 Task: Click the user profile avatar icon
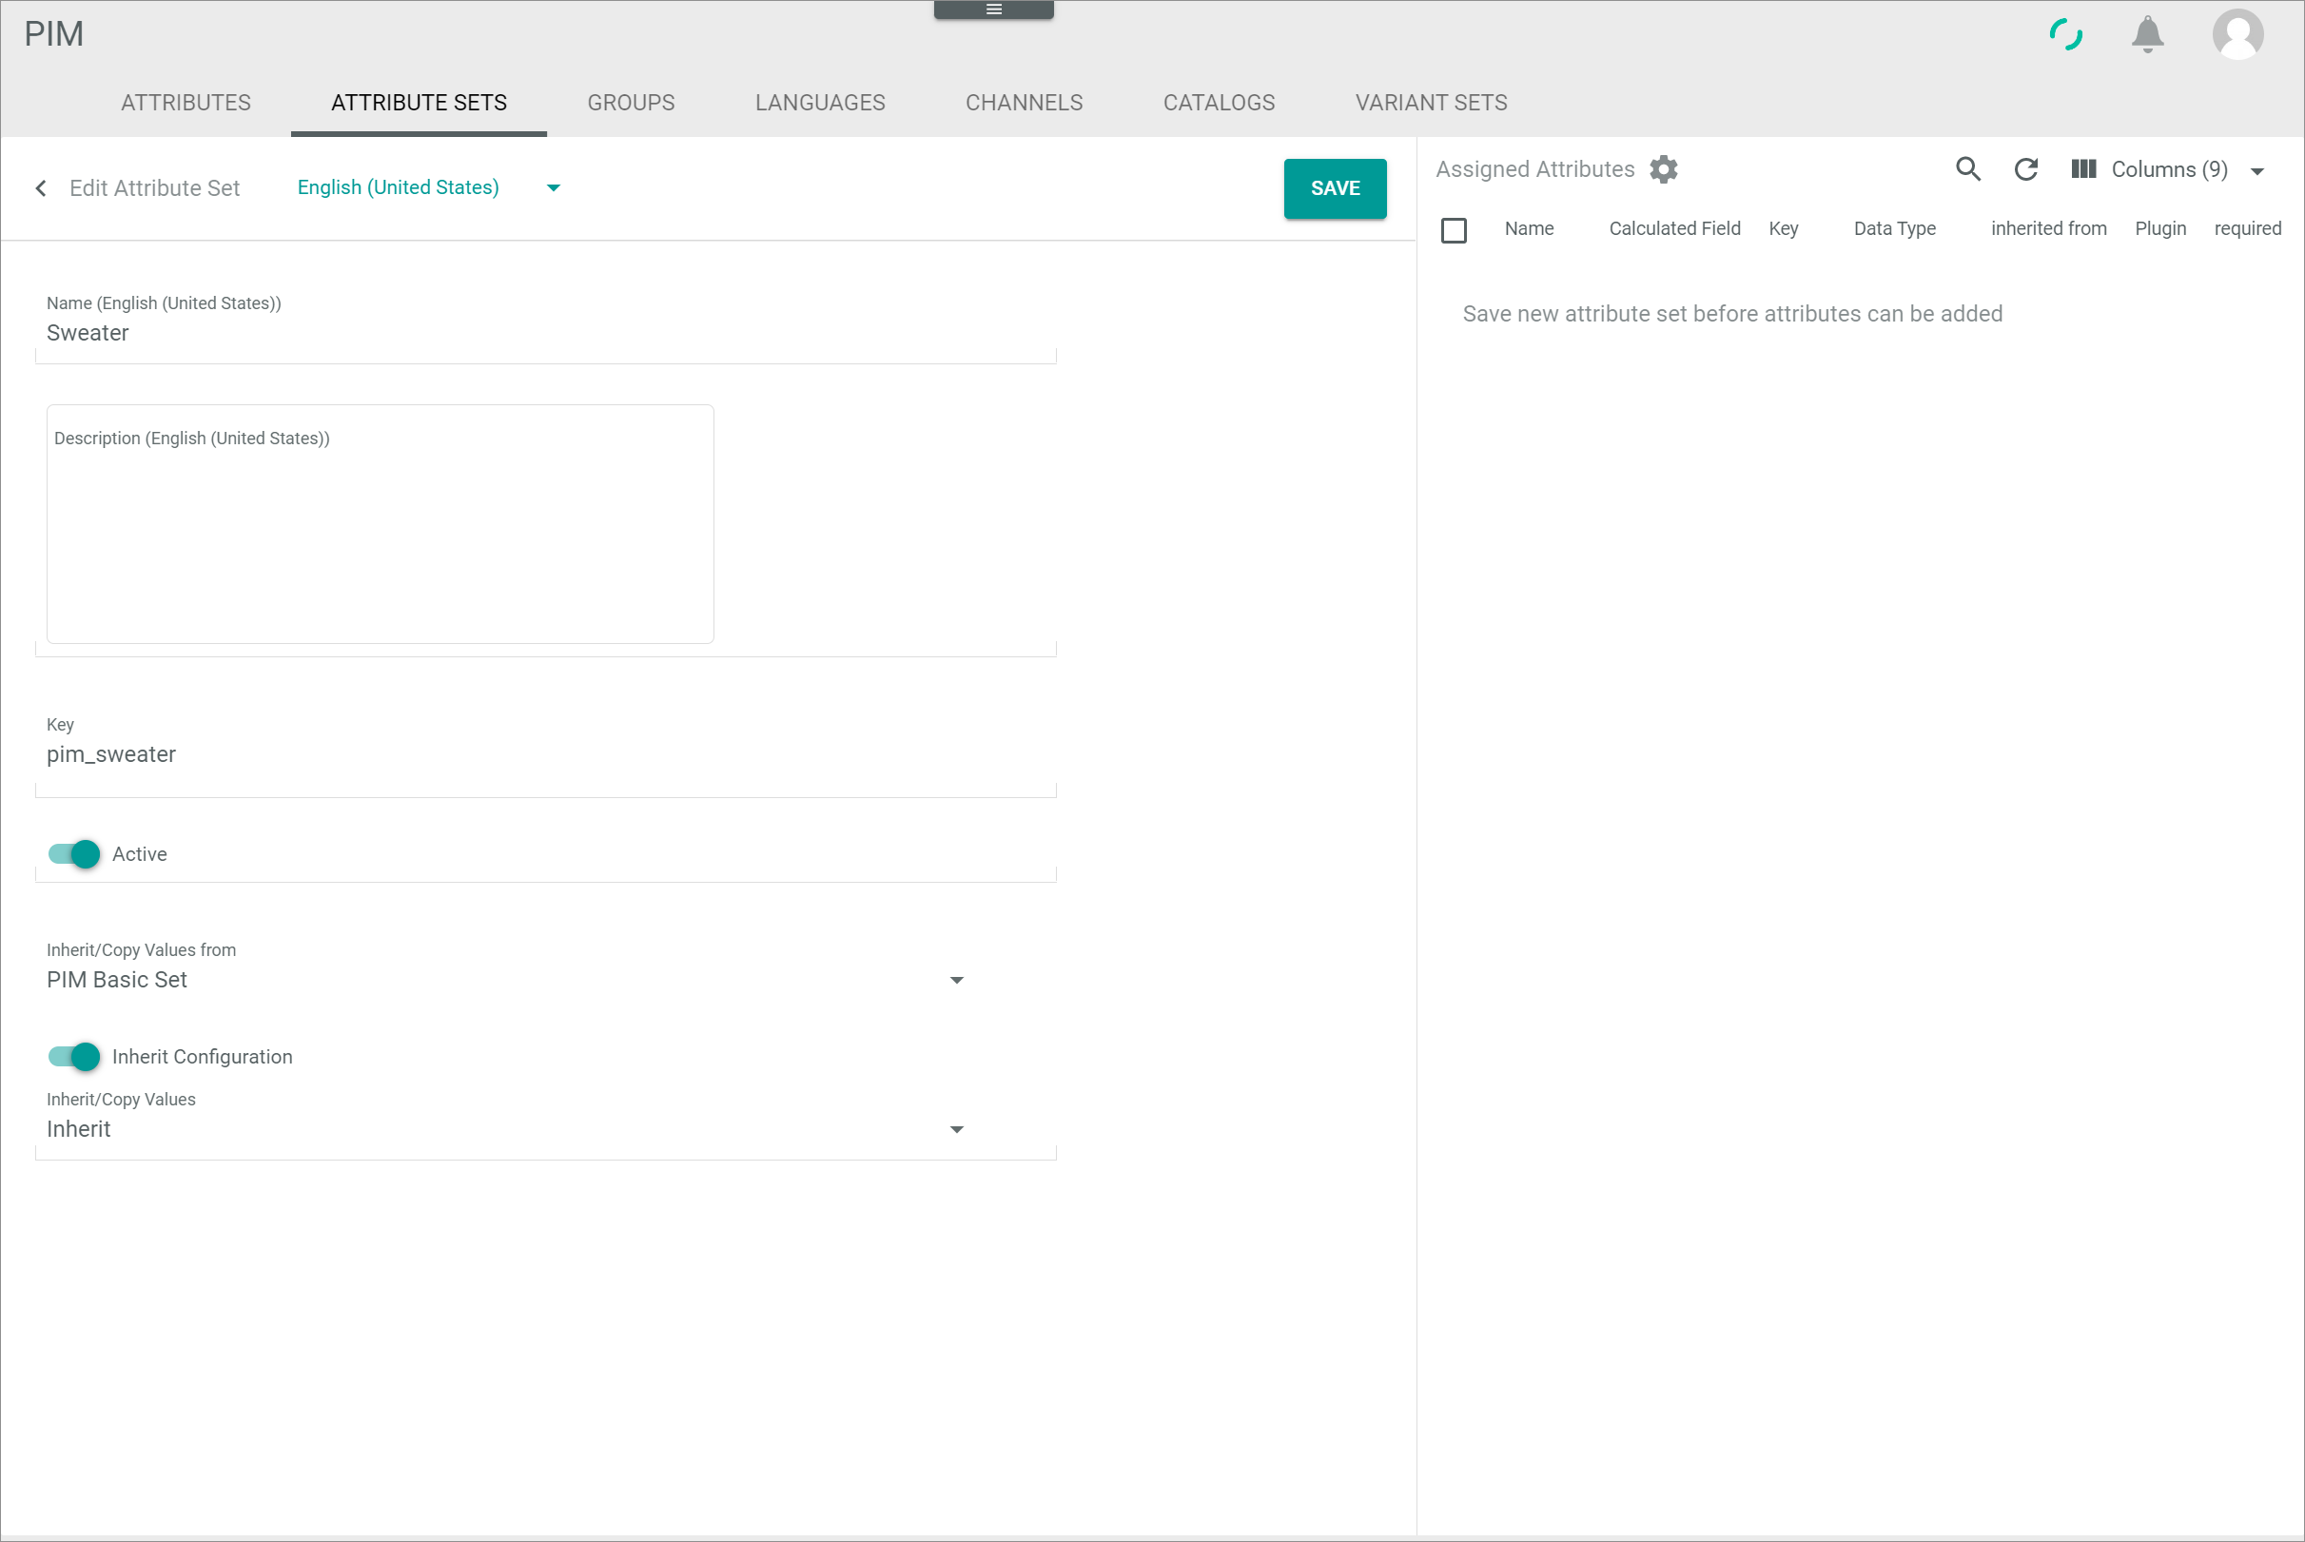pyautogui.click(x=2239, y=34)
